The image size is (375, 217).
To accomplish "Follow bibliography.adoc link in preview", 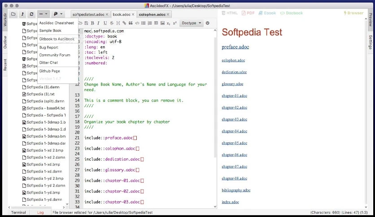I will point(236,190).
